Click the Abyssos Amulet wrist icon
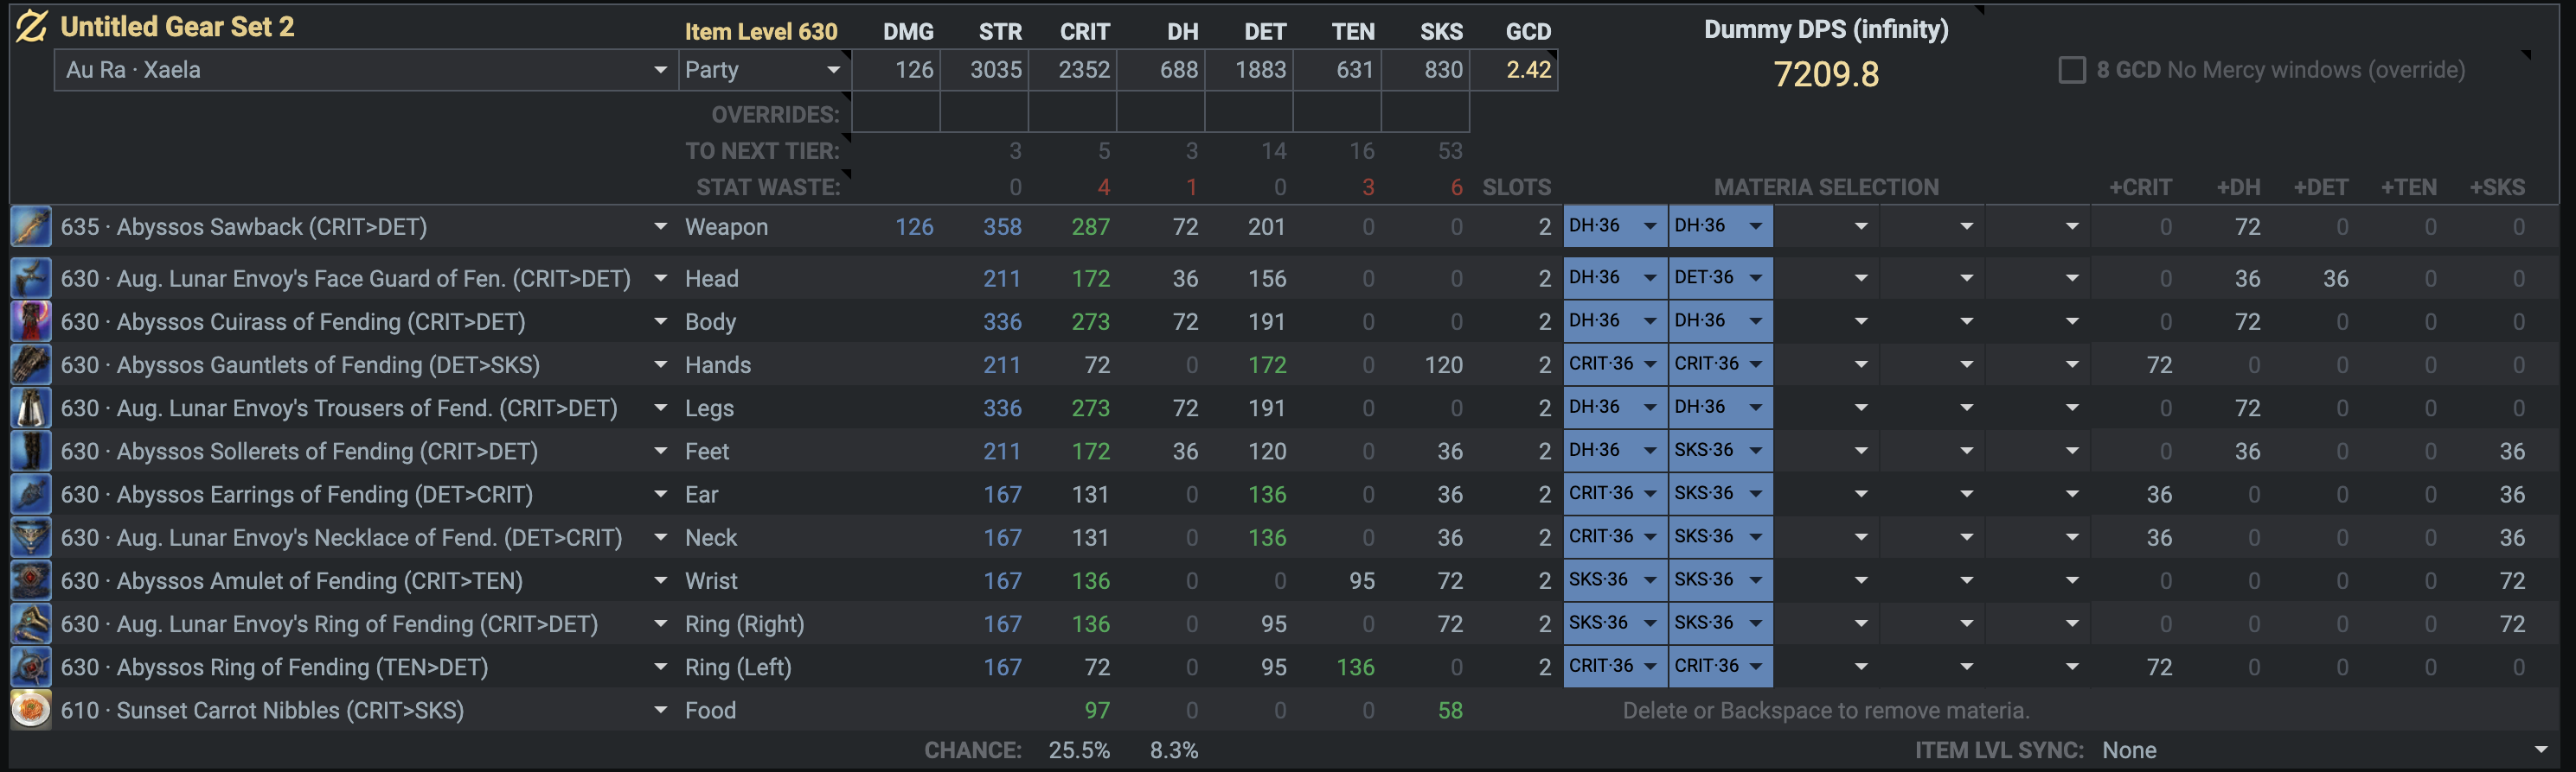This screenshot has width=2576, height=772. 30,580
